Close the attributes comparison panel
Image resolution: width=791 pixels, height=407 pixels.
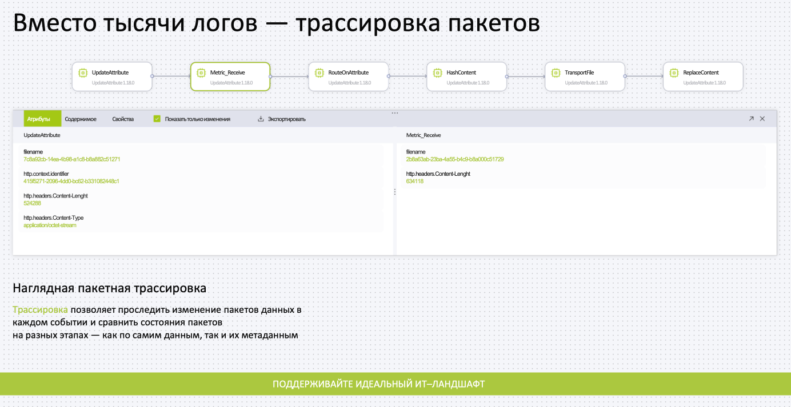[763, 119]
